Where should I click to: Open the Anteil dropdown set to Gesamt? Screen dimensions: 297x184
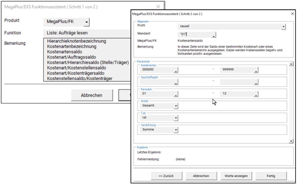click(176, 105)
